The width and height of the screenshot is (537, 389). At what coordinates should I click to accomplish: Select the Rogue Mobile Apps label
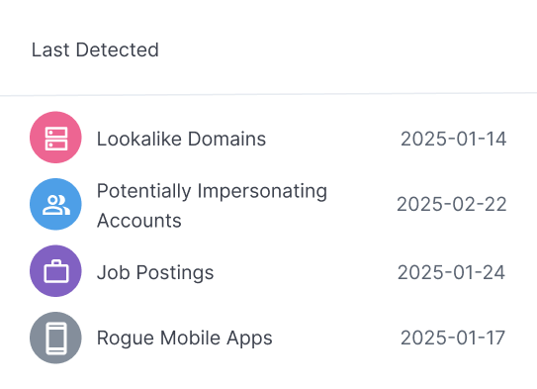(185, 339)
